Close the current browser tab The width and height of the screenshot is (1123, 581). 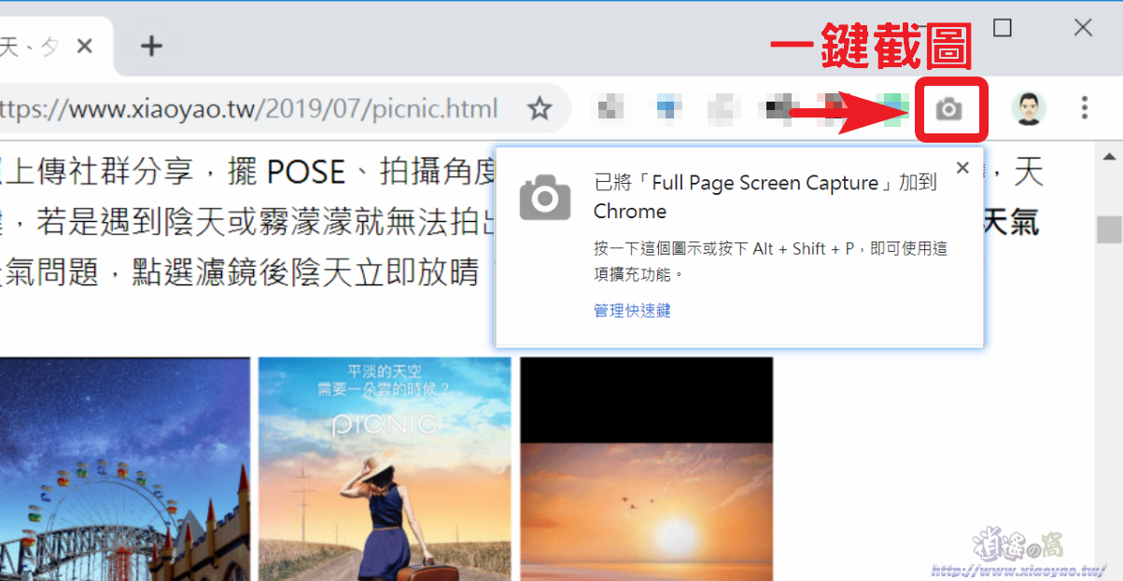point(84,46)
